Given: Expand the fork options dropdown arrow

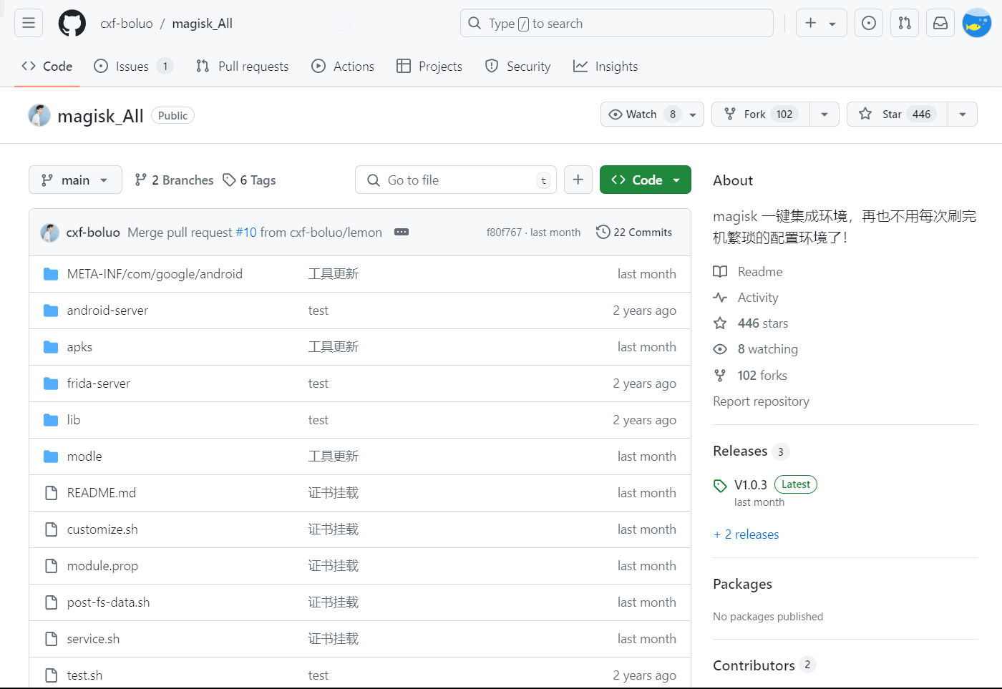Looking at the screenshot, I should (825, 114).
